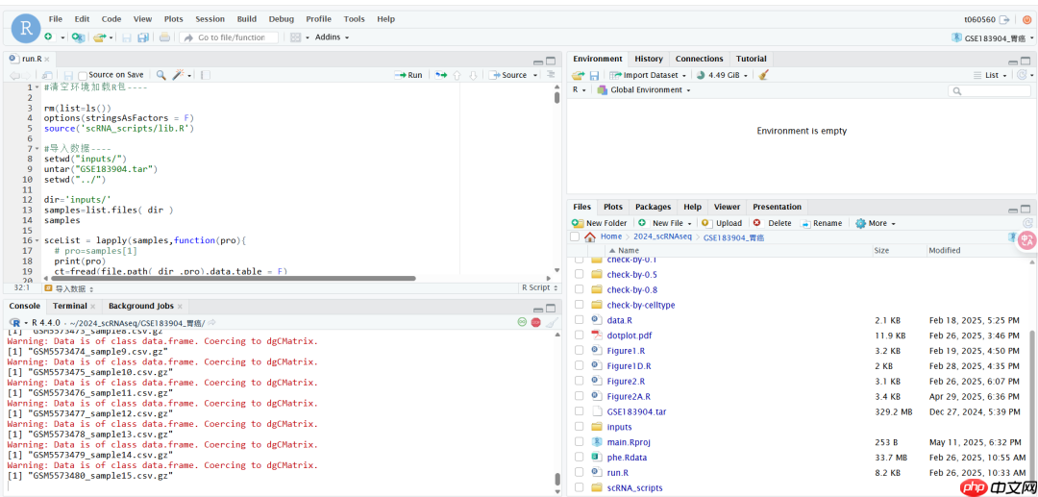Image resolution: width=1038 pixels, height=497 pixels.
Task: Toggle the document outline icon
Action: click(550, 75)
